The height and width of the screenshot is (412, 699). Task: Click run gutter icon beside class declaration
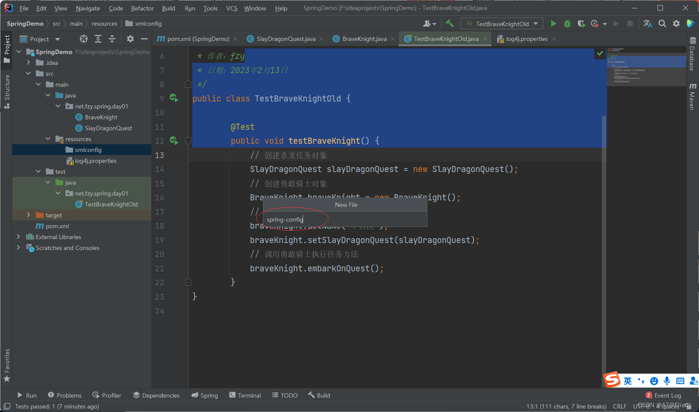click(x=174, y=98)
